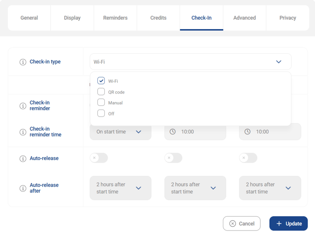The height and width of the screenshot is (237, 315).
Task: Click clock icon in rightmost 10:00 field
Action: (247, 132)
